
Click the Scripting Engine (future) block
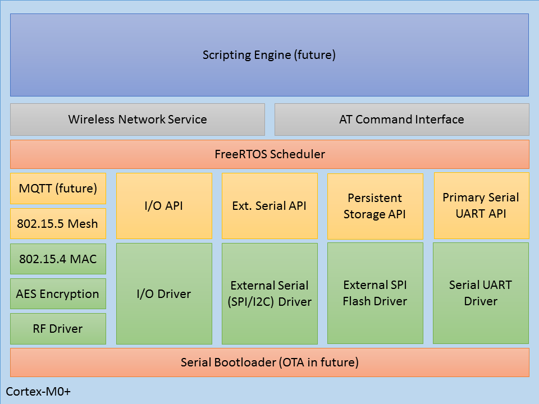click(x=269, y=55)
